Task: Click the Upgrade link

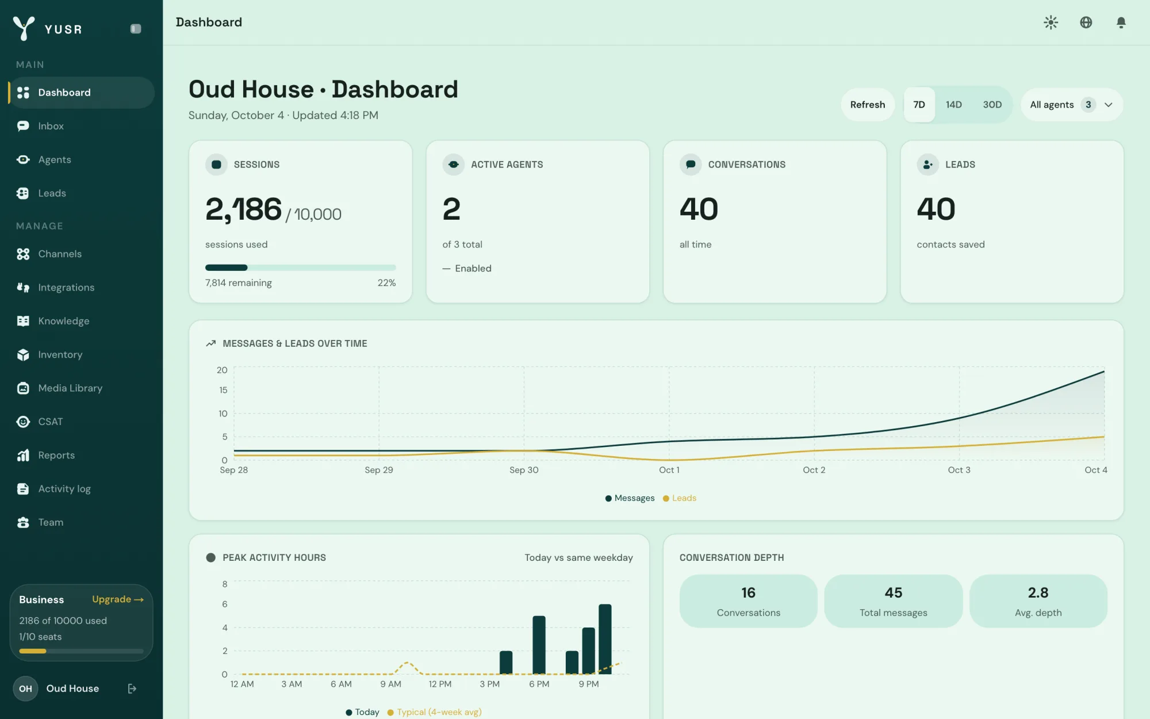Action: [x=118, y=599]
